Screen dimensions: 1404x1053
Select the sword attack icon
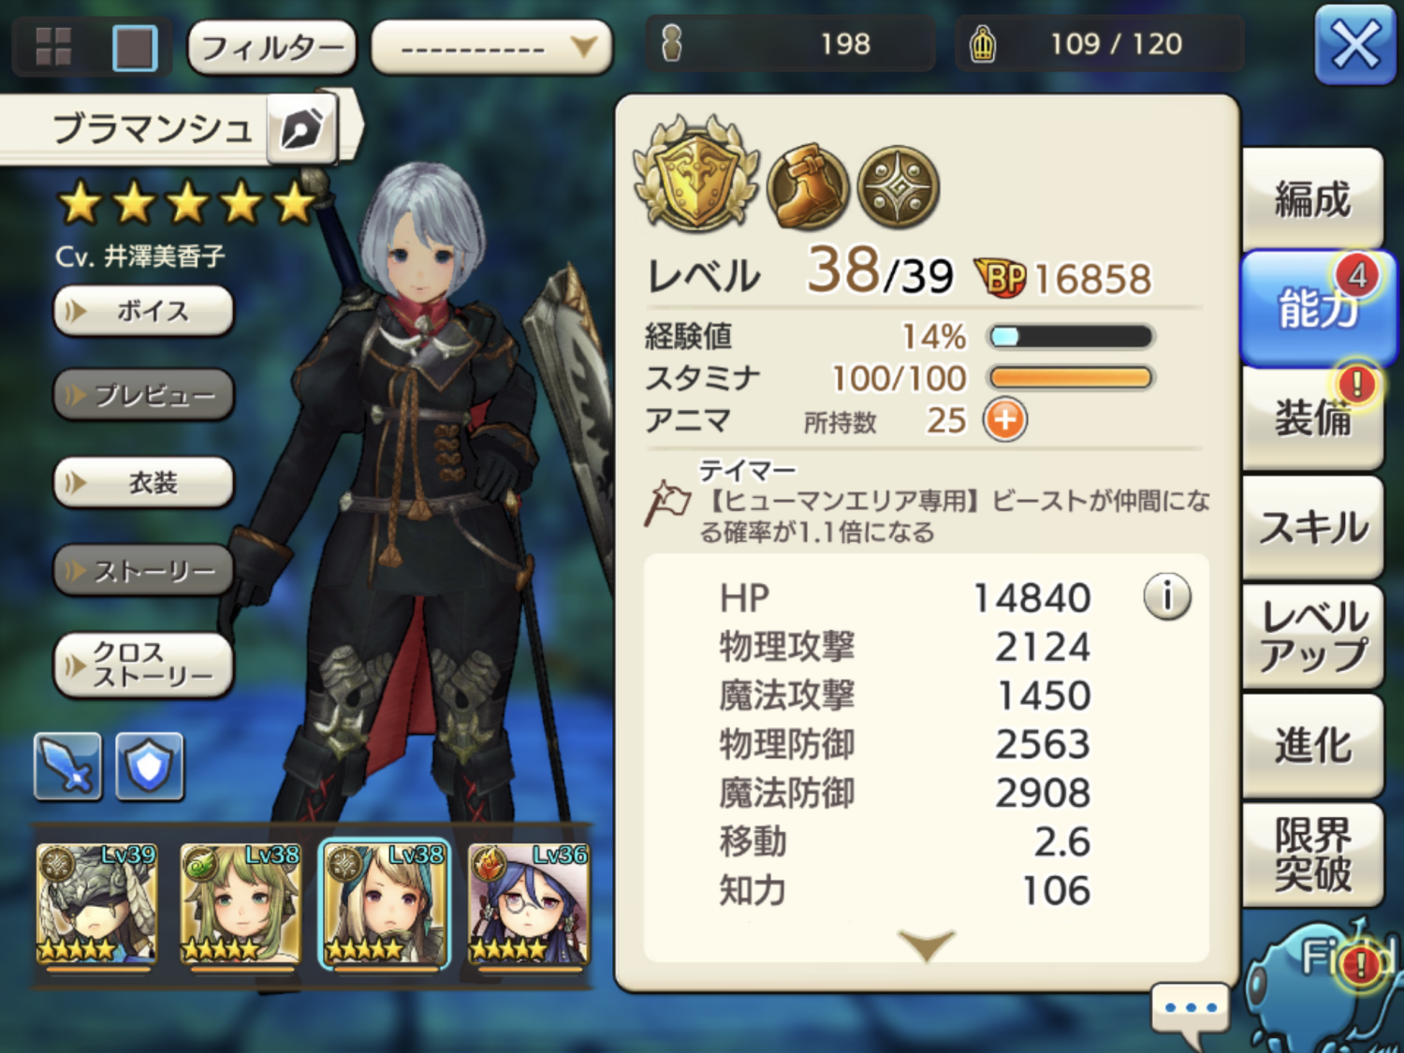tap(67, 767)
